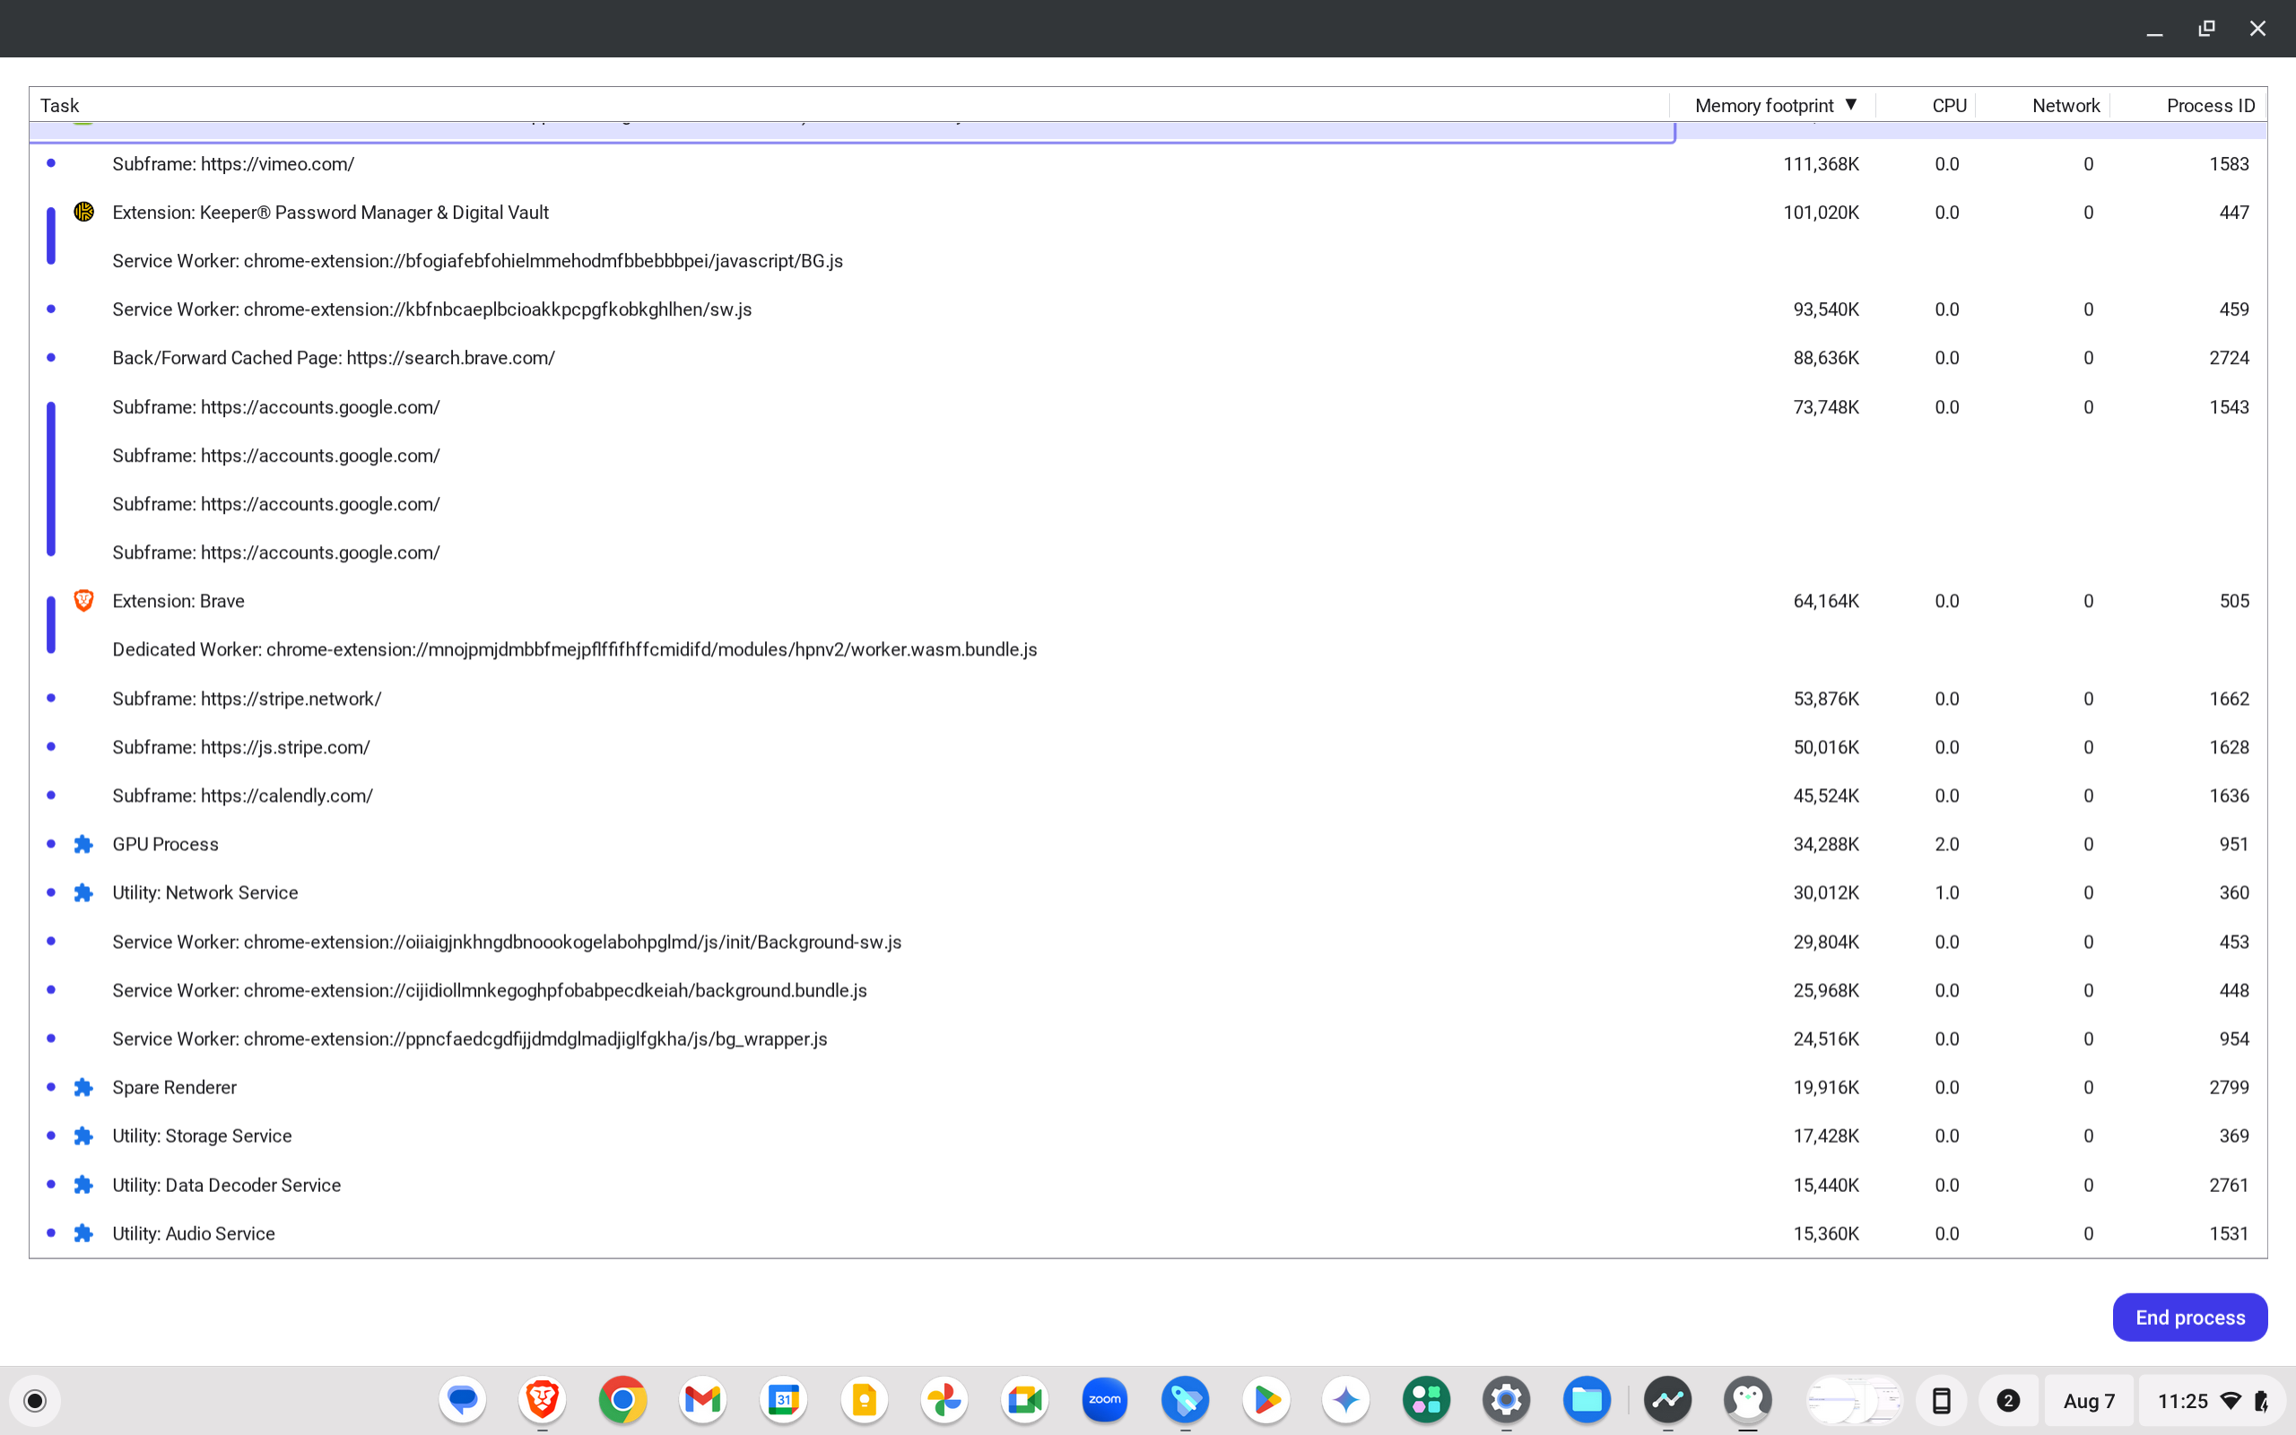Screen dimensions: 2296x1435
Task: Open Google Keep from the shelf
Action: tap(865, 1400)
